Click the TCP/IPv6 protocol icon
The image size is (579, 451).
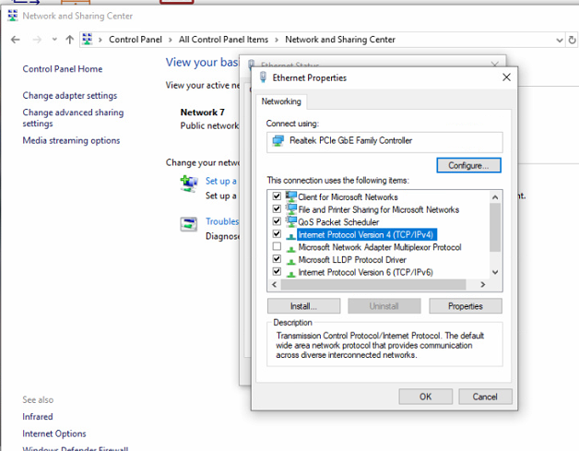291,273
